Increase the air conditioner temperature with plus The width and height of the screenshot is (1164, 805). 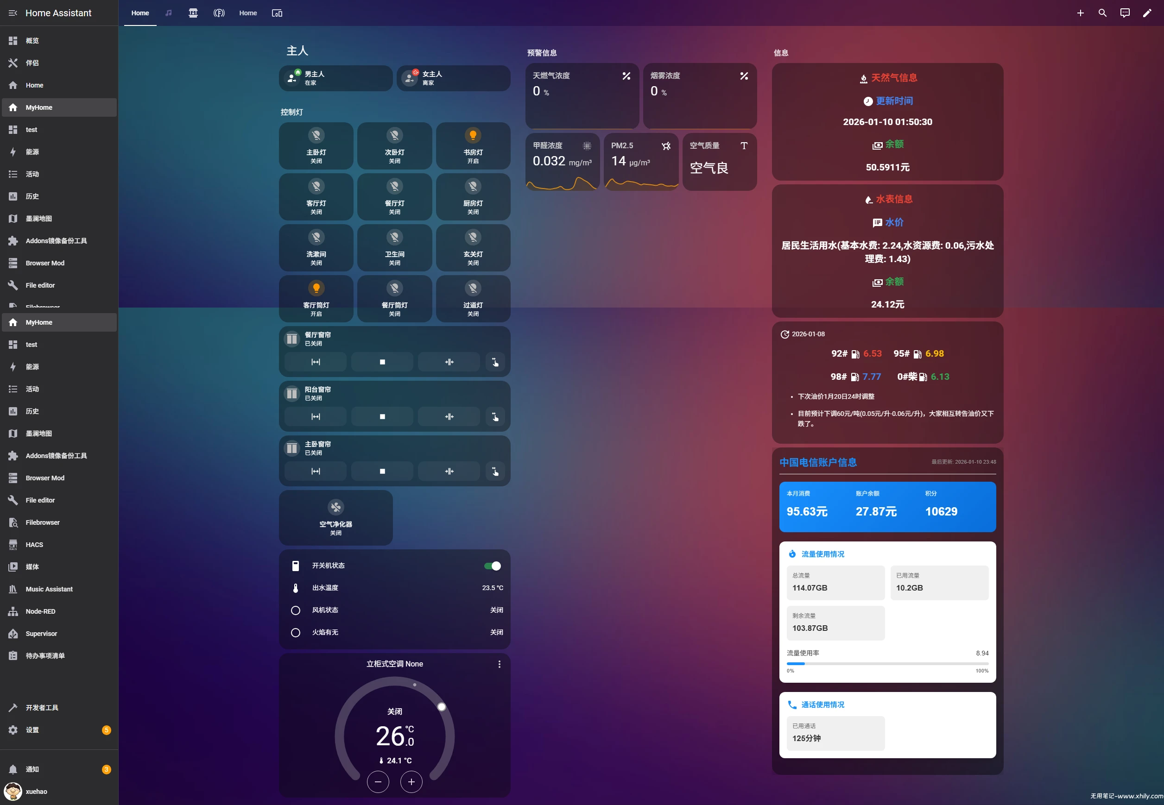click(411, 782)
